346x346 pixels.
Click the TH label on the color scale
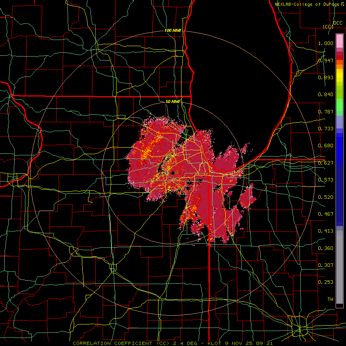(x=330, y=299)
